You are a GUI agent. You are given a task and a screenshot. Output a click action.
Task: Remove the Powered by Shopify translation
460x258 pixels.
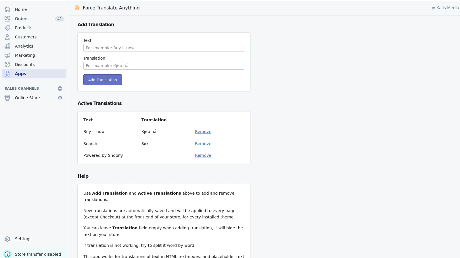(203, 155)
